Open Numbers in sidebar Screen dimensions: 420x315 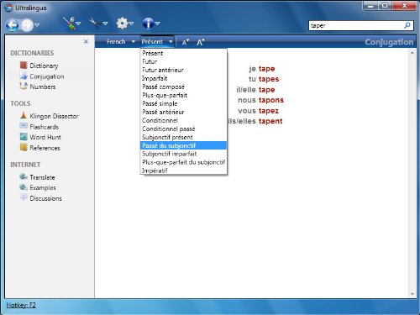(x=43, y=87)
